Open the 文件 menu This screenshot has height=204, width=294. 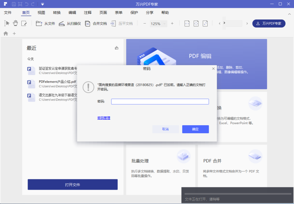click(x=8, y=13)
